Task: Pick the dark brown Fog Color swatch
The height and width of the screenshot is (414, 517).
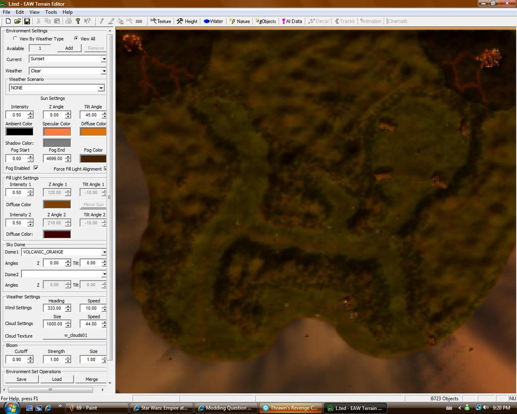Action: click(93, 158)
